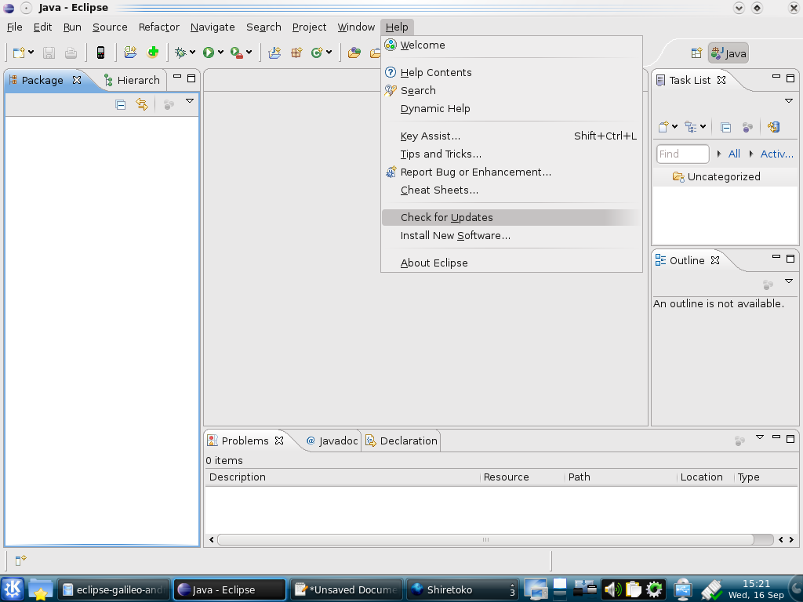Choose Install New Software menu entry
This screenshot has height=602, width=803.
click(x=511, y=235)
